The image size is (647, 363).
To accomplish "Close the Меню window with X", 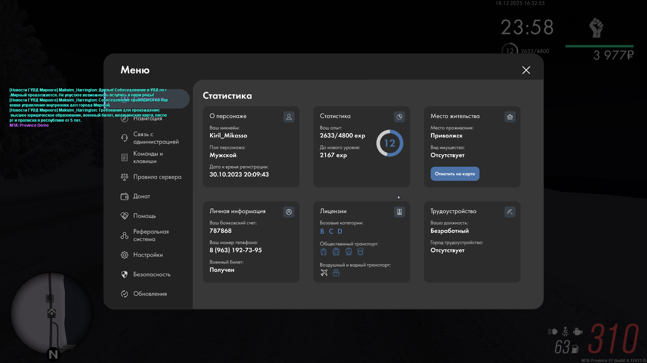I will [526, 70].
